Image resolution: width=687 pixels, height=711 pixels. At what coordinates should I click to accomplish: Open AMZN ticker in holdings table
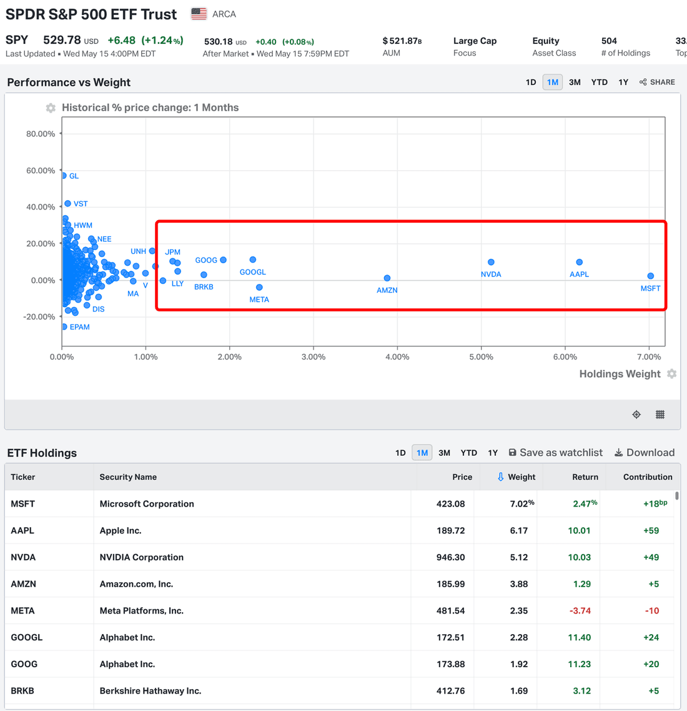click(24, 584)
